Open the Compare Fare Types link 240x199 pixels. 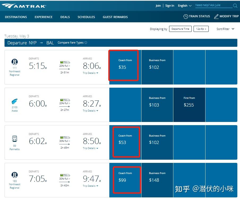pyautogui.click(x=71, y=43)
